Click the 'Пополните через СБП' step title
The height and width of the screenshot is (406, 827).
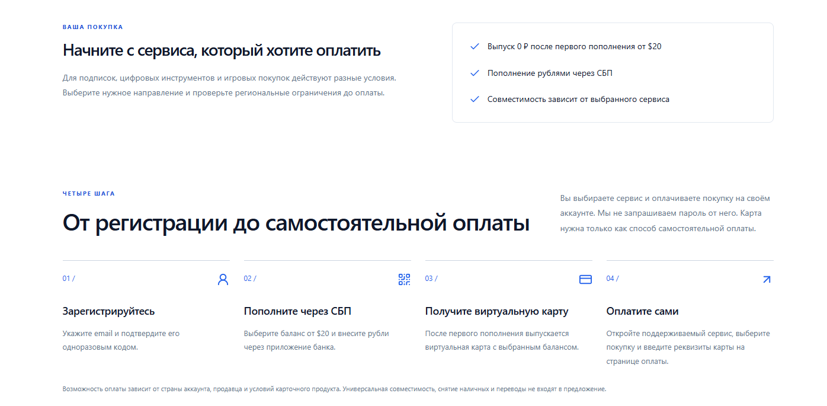pos(297,311)
